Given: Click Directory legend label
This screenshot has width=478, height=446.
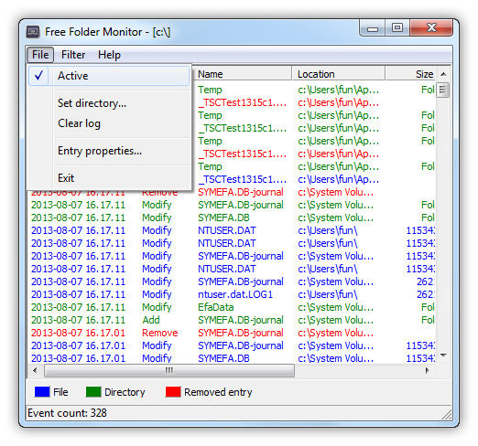Looking at the screenshot, I should 125,392.
